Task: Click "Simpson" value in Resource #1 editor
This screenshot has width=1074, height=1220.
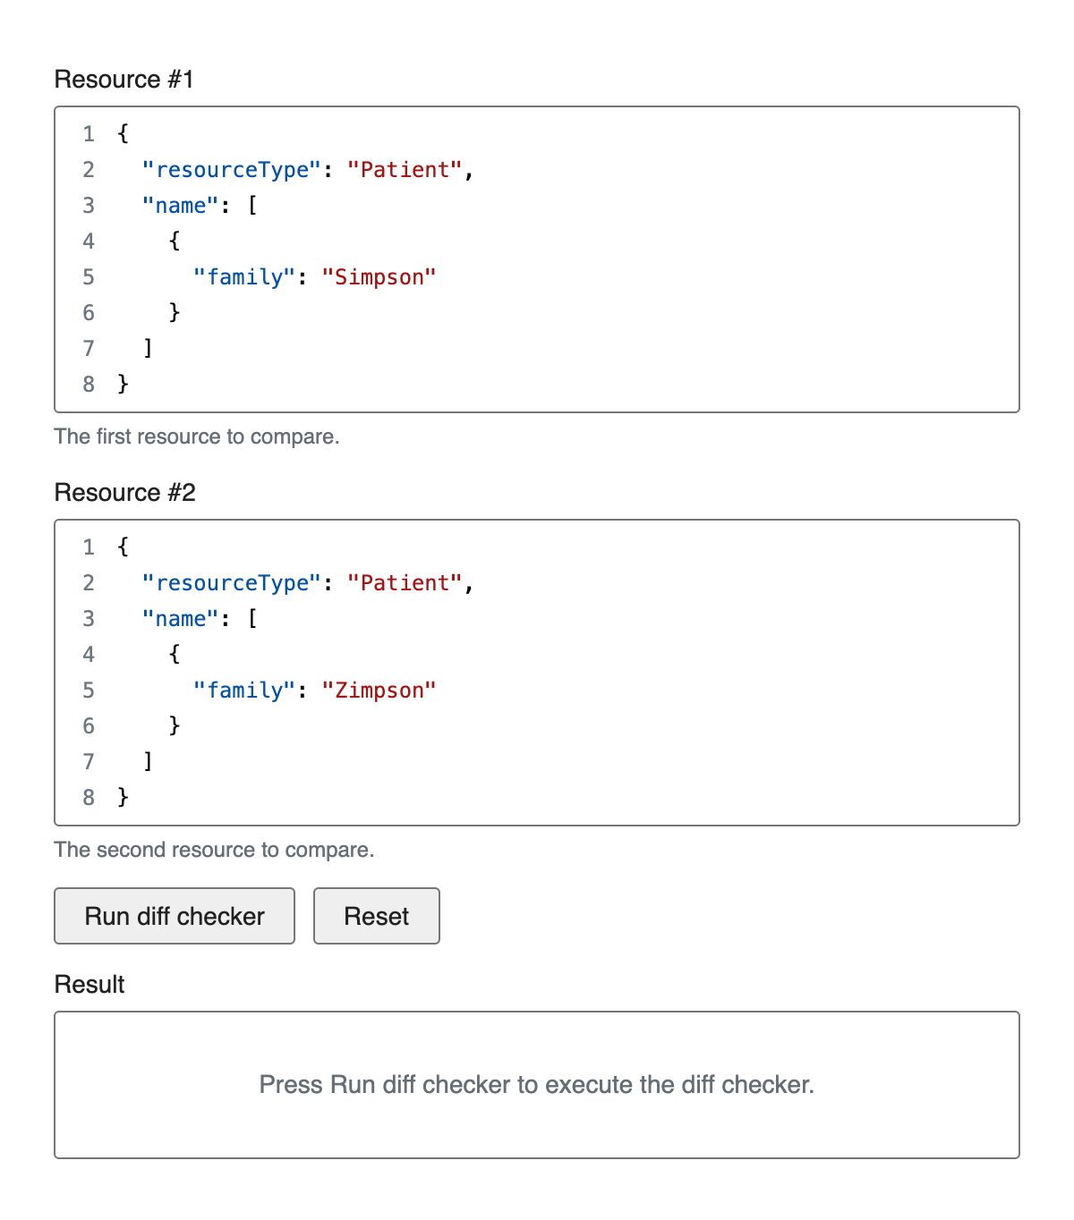Action: [x=379, y=277]
